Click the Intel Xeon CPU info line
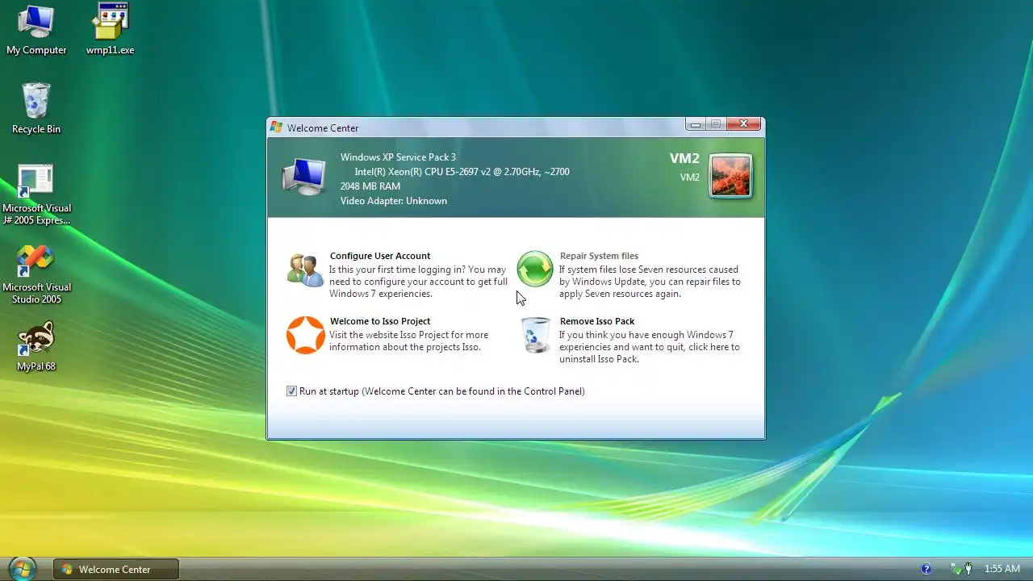 (x=462, y=172)
